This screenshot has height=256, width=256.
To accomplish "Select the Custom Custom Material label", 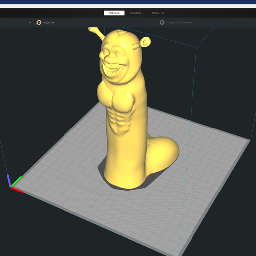I will (180, 23).
